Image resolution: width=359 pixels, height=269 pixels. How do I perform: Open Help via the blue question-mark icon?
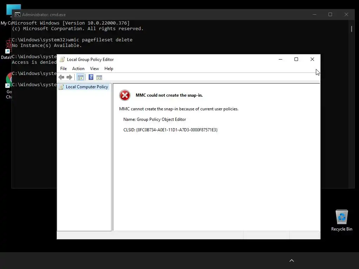tap(91, 77)
